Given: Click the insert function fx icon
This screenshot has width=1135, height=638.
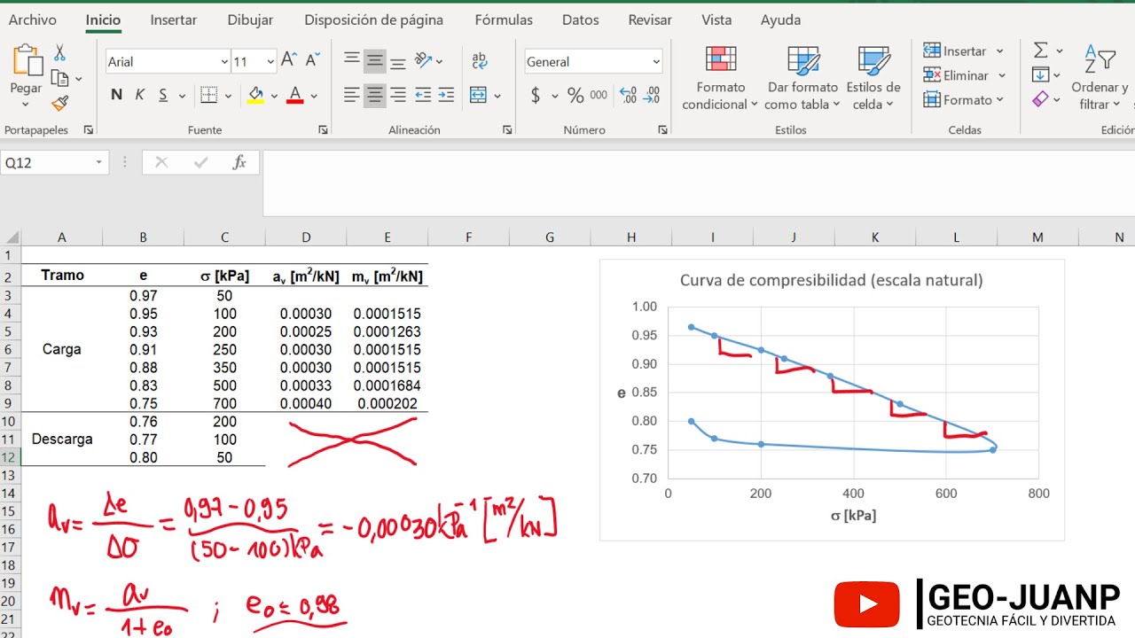Looking at the screenshot, I should click(x=239, y=162).
